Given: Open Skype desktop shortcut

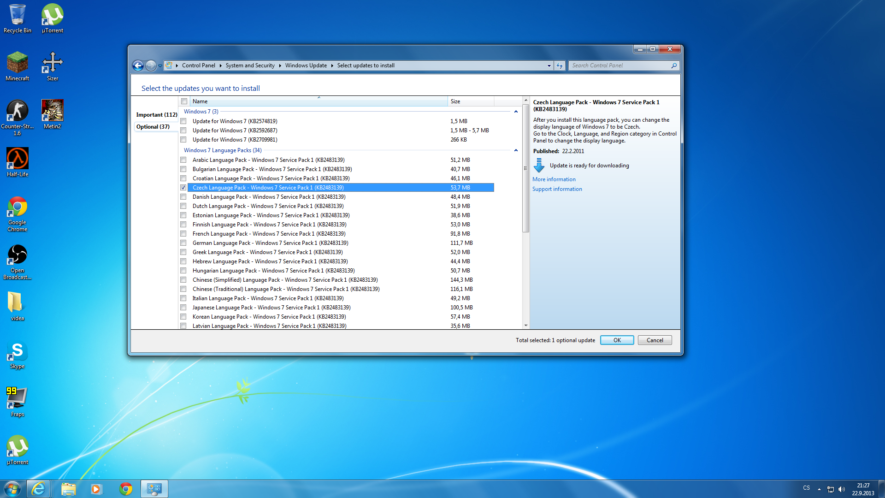Looking at the screenshot, I should coord(18,351).
